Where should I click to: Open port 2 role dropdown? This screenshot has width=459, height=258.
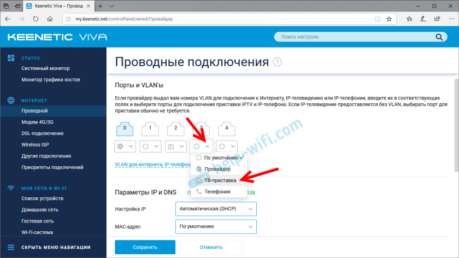click(x=176, y=146)
